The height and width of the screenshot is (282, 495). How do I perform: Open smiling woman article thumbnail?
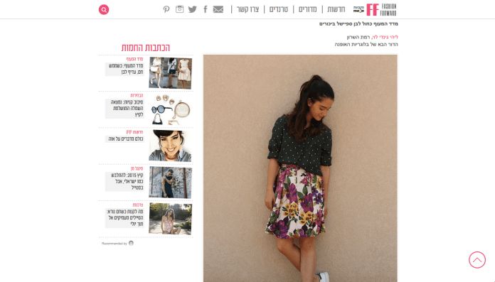(170, 146)
